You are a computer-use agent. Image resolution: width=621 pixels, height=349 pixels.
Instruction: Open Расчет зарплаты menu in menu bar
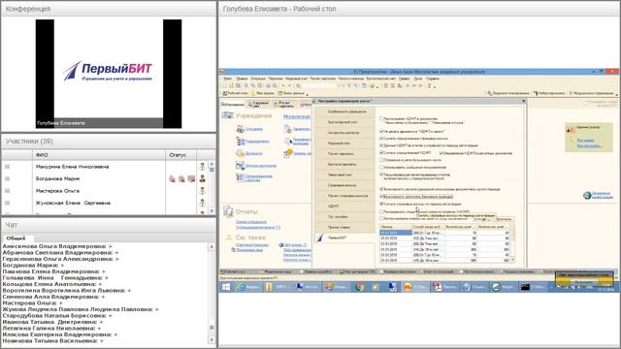pos(322,79)
